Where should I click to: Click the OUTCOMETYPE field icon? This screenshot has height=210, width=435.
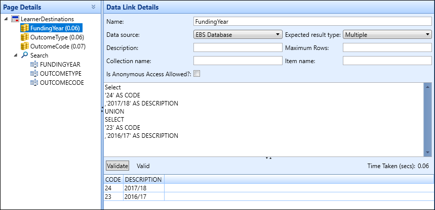coord(34,73)
